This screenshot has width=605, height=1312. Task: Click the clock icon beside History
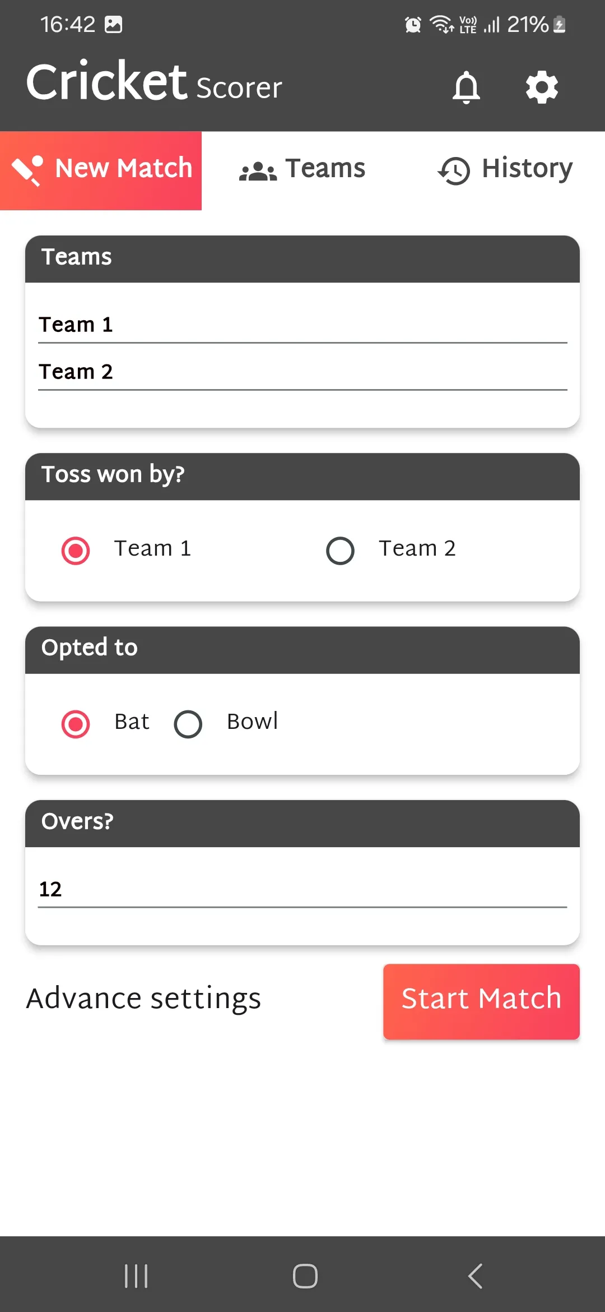tap(453, 169)
